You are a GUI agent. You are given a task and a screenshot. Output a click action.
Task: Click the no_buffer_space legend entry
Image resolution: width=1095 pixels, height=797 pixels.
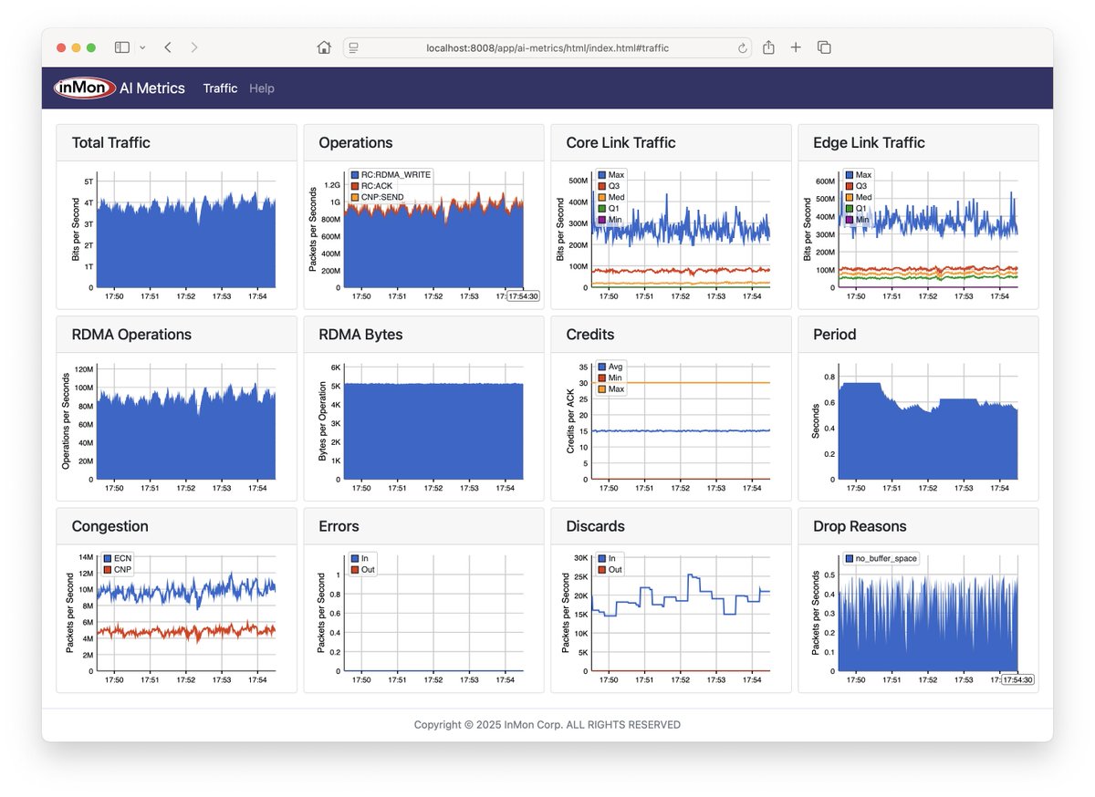click(881, 558)
